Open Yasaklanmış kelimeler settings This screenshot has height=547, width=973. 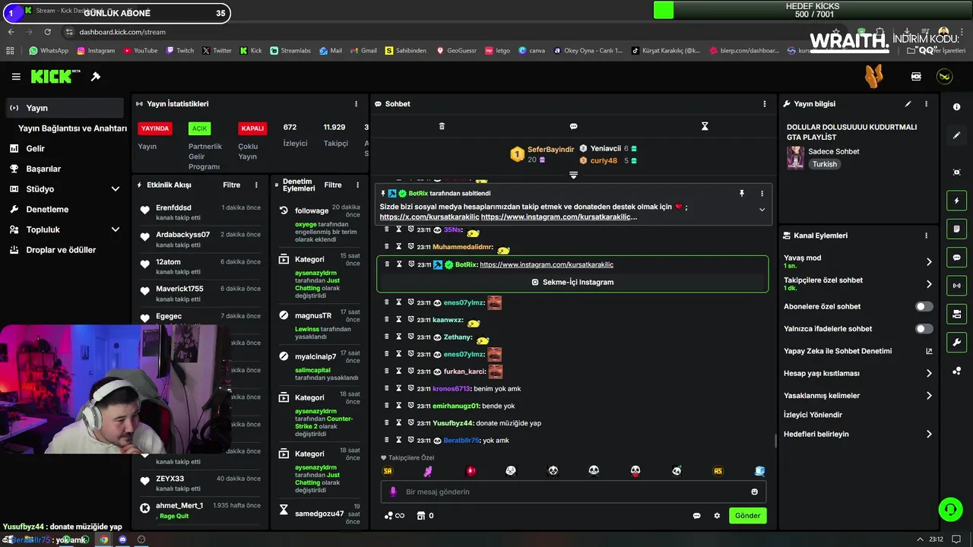click(857, 396)
